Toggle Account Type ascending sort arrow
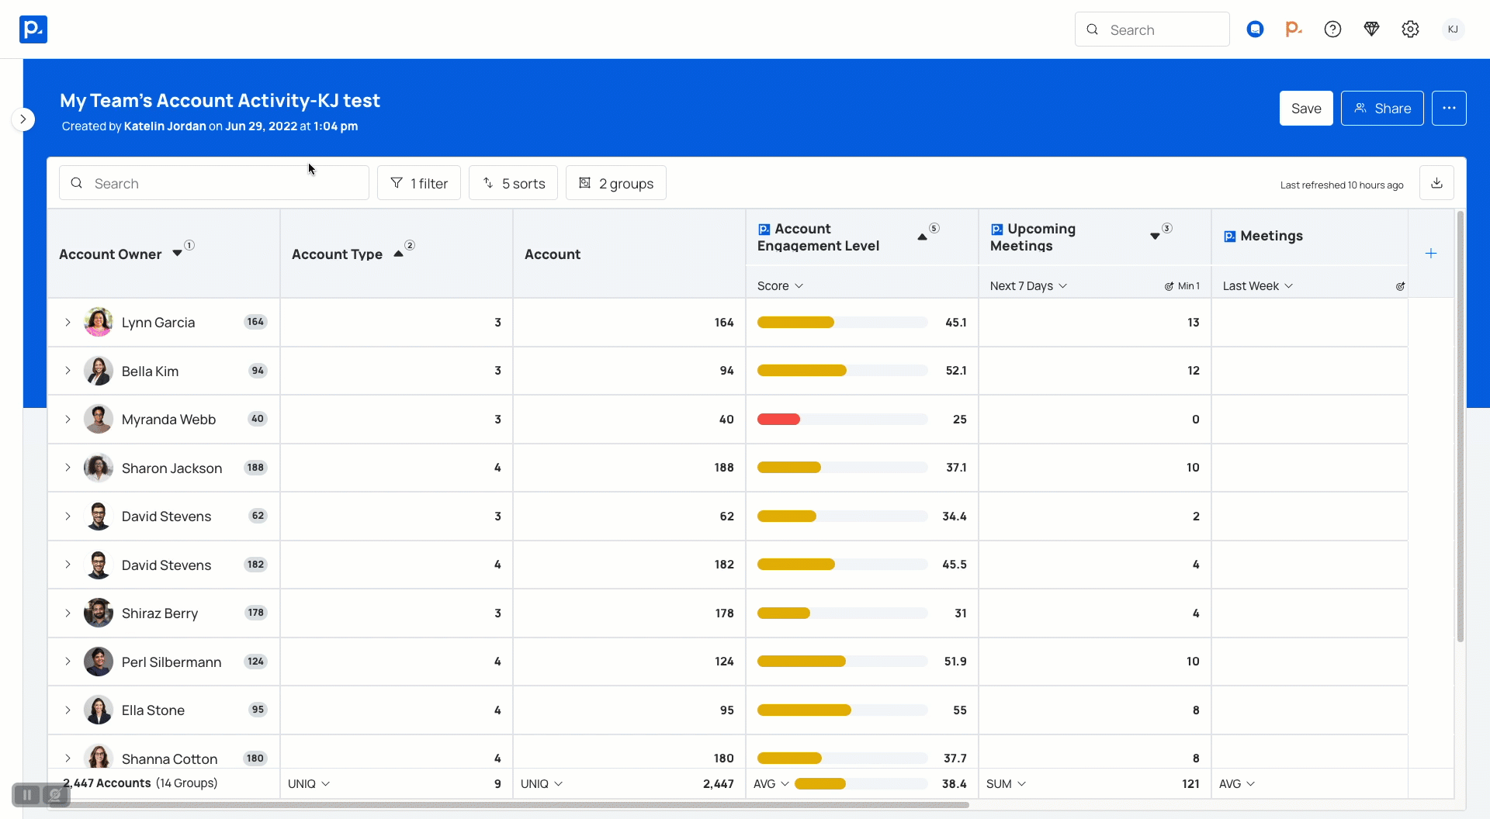 coord(398,254)
